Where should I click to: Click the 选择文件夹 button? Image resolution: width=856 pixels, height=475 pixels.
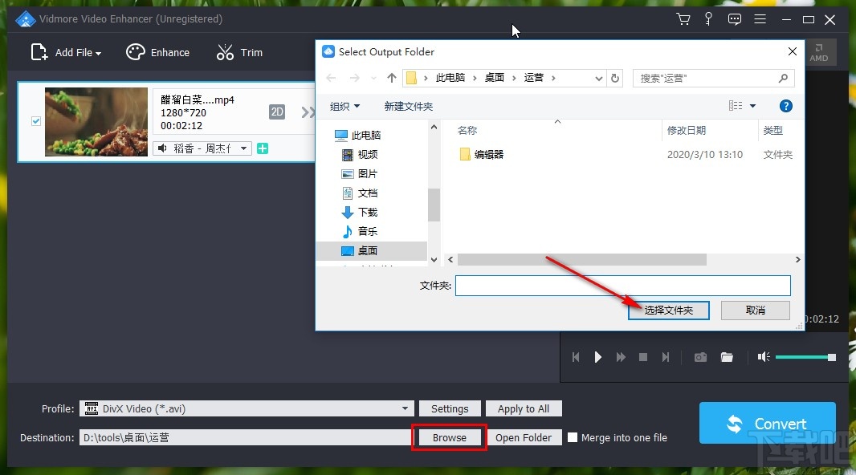pos(668,311)
